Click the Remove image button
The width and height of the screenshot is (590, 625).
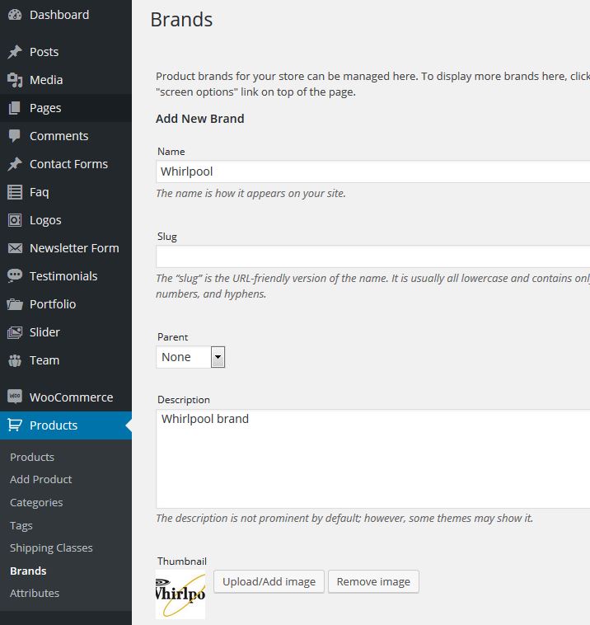point(373,582)
